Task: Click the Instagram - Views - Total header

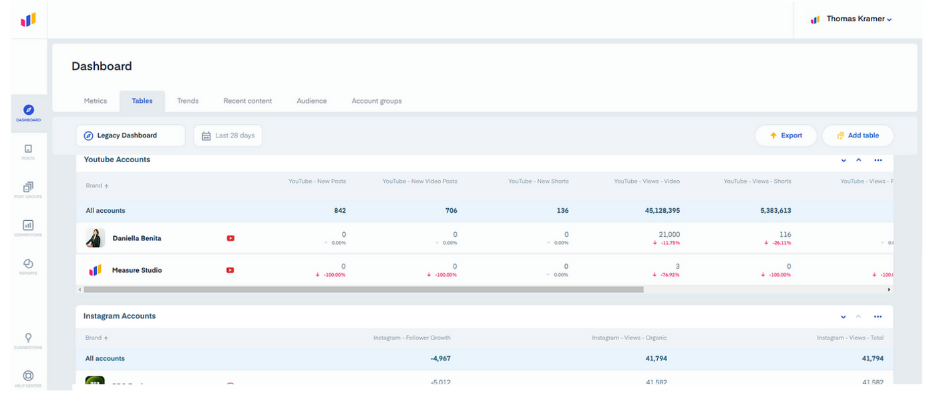Action: click(850, 338)
